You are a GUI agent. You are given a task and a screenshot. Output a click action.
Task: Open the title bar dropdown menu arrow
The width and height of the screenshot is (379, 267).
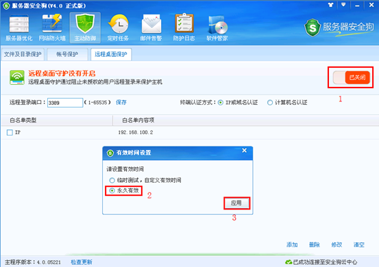tap(343, 5)
